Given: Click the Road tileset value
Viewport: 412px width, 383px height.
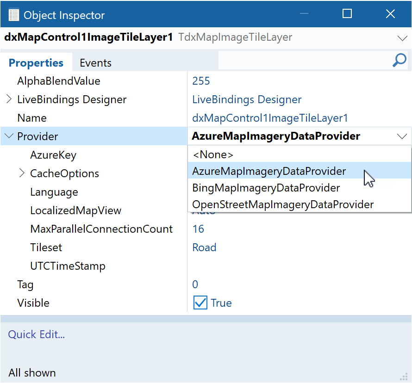Looking at the screenshot, I should click(x=204, y=247).
